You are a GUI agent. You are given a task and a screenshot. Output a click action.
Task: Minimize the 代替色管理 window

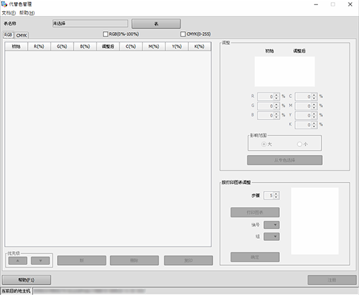click(316, 4)
